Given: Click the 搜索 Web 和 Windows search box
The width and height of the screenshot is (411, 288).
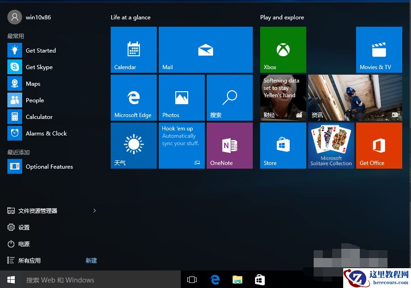Looking at the screenshot, I should pos(92,280).
